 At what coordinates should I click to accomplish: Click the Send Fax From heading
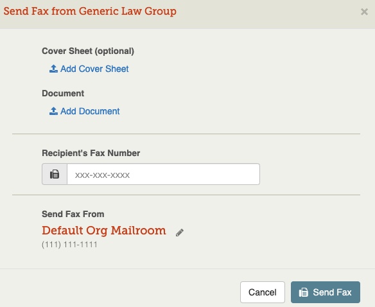point(73,214)
